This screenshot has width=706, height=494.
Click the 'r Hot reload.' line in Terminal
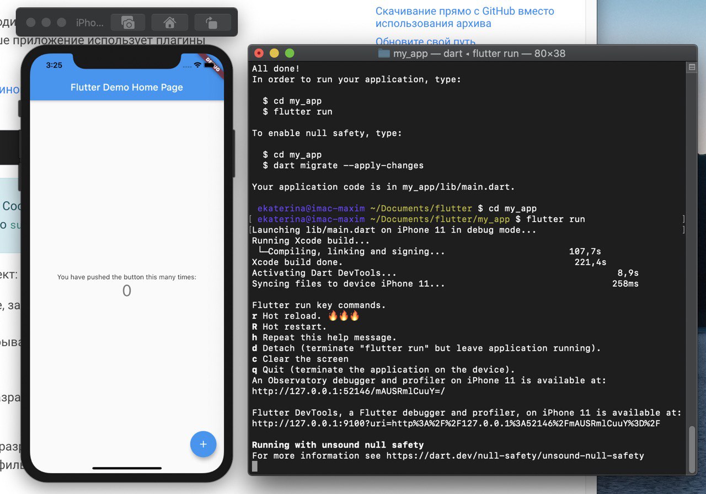[x=306, y=316]
